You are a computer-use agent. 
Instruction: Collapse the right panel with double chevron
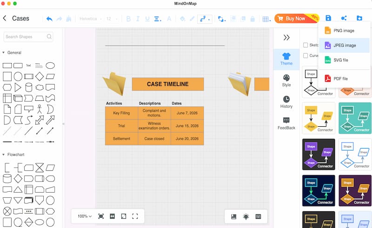coord(286,38)
